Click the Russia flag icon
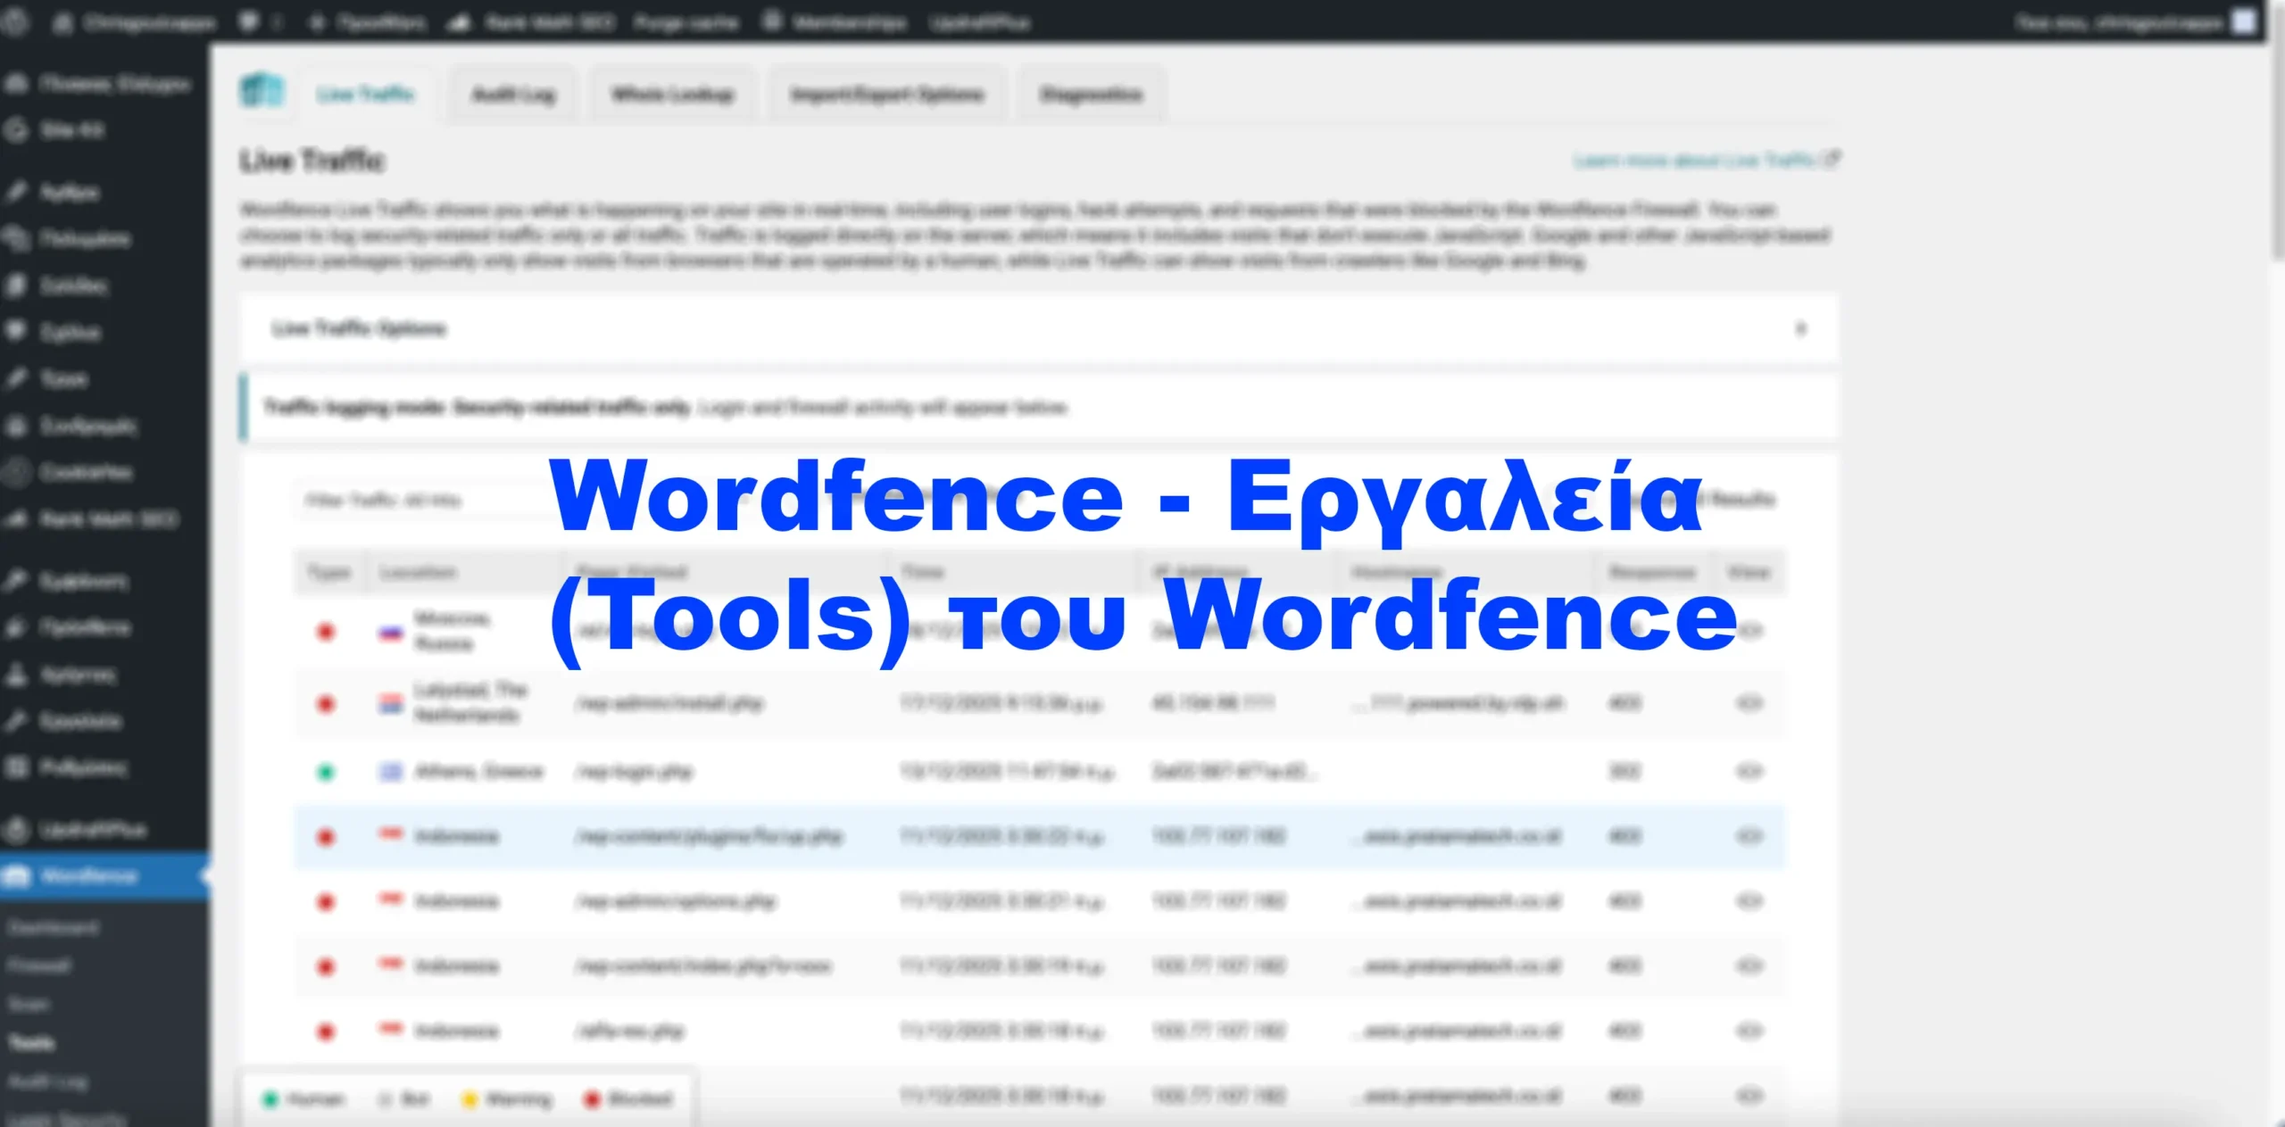Screen dimensions: 2285x1127 (391, 634)
